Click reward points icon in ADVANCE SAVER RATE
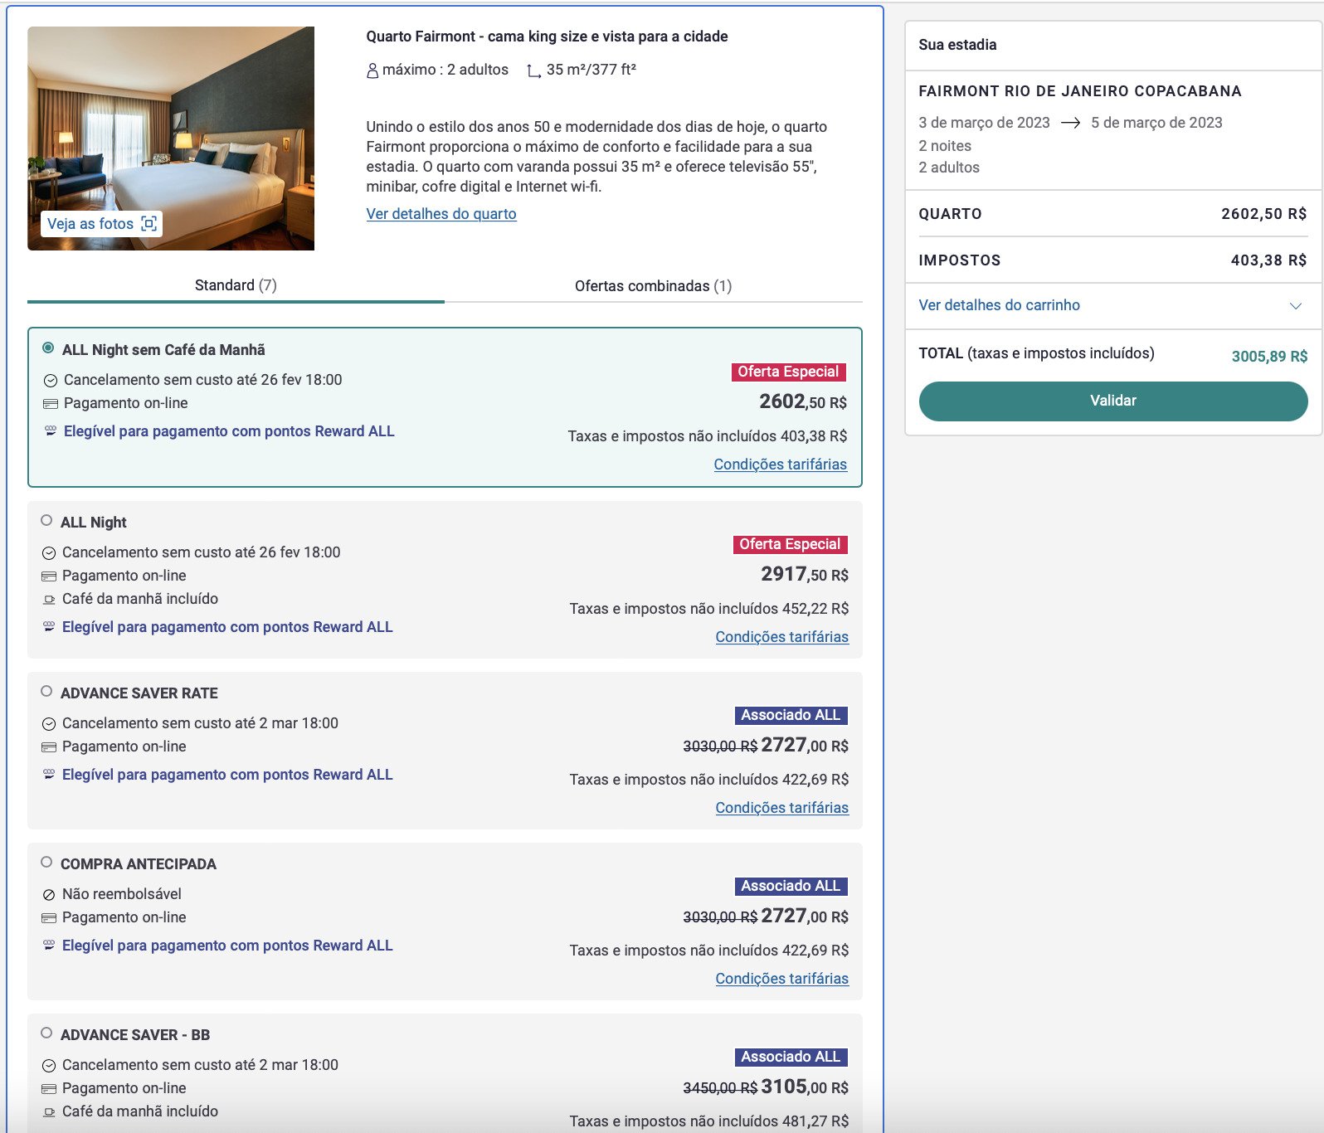Viewport: 1324px width, 1133px height. 49,775
